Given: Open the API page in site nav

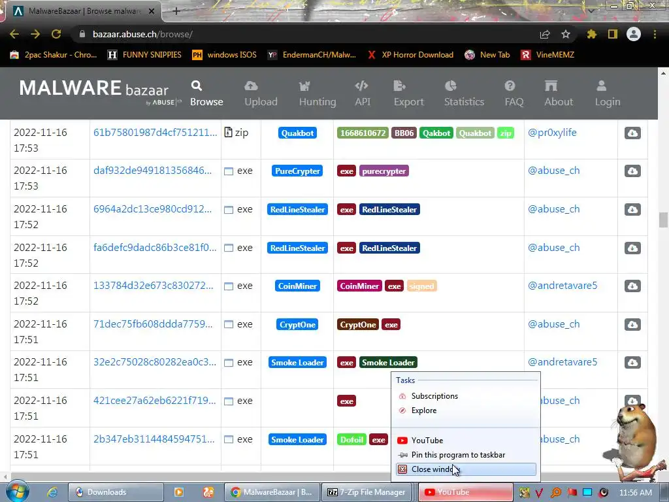Looking at the screenshot, I should pyautogui.click(x=362, y=93).
